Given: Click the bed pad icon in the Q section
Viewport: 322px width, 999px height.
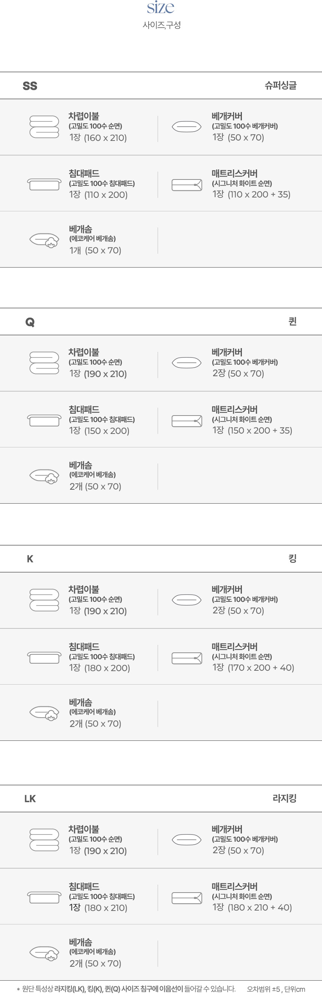Looking at the screenshot, I should pyautogui.click(x=44, y=420).
